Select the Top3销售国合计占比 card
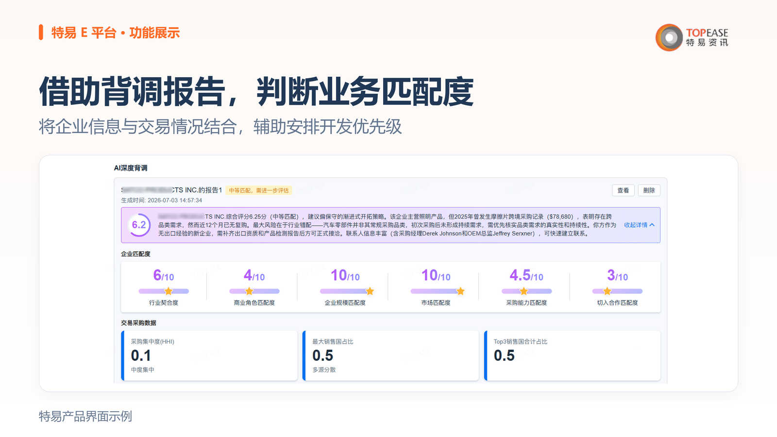The image size is (777, 437). tap(572, 355)
